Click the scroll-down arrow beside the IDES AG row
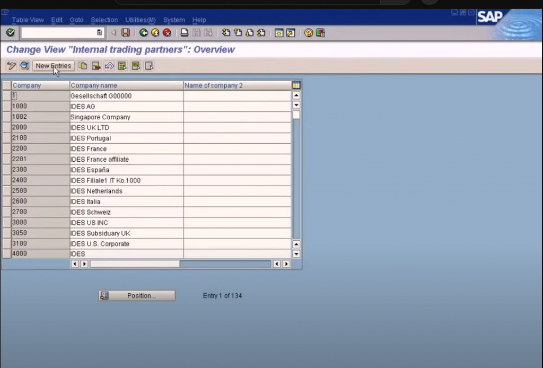543x368 pixels. click(296, 105)
